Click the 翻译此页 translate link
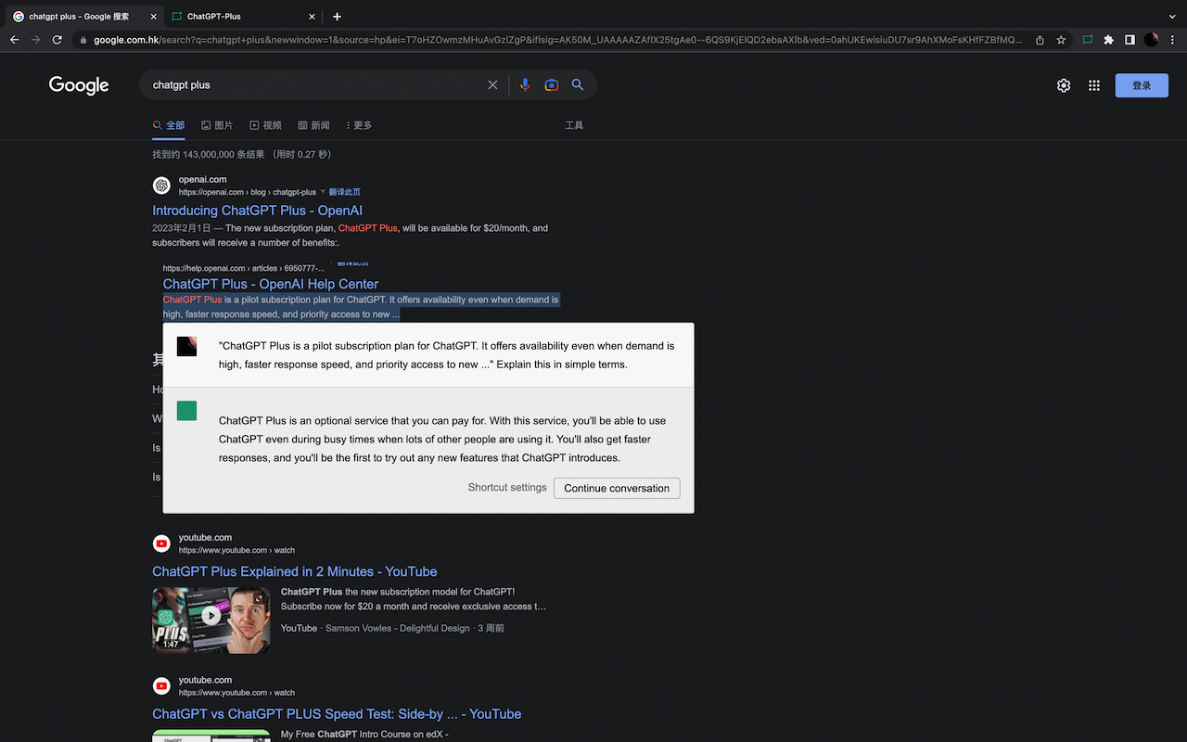Viewport: 1187px width, 742px height. [345, 192]
